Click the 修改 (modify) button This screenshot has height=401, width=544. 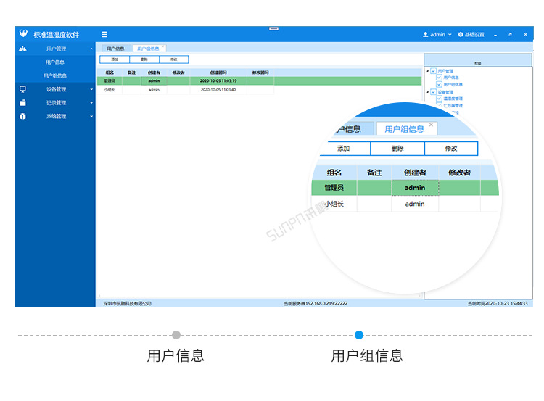174,59
